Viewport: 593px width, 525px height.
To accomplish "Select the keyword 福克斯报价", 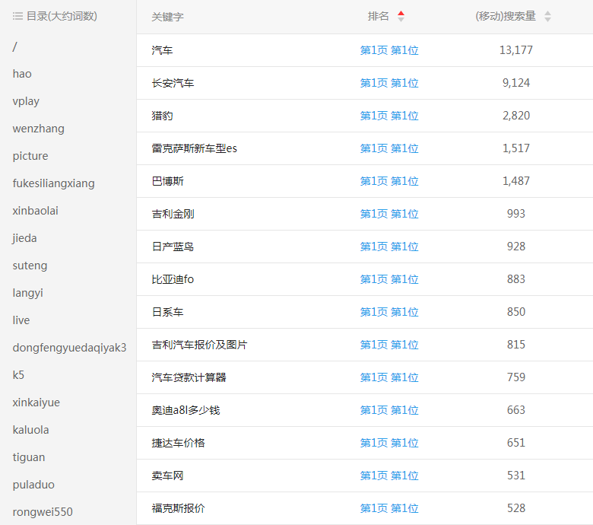I will pos(178,508).
